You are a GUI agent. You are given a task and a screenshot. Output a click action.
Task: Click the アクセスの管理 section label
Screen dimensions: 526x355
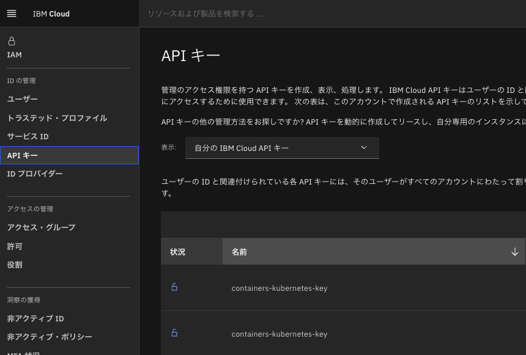point(30,209)
